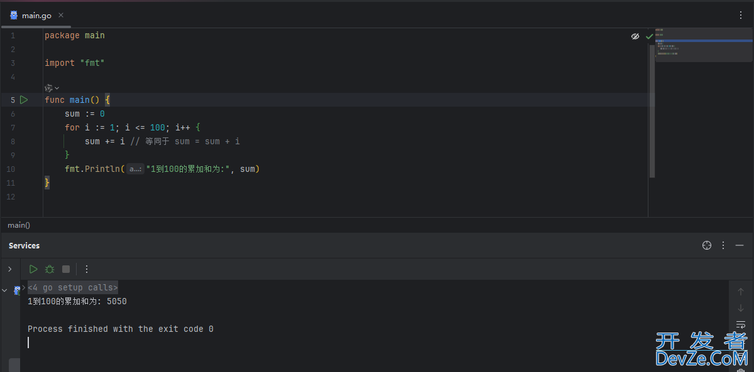Open Services toolbar more actions menu
This screenshot has width=754, height=372.
click(87, 269)
